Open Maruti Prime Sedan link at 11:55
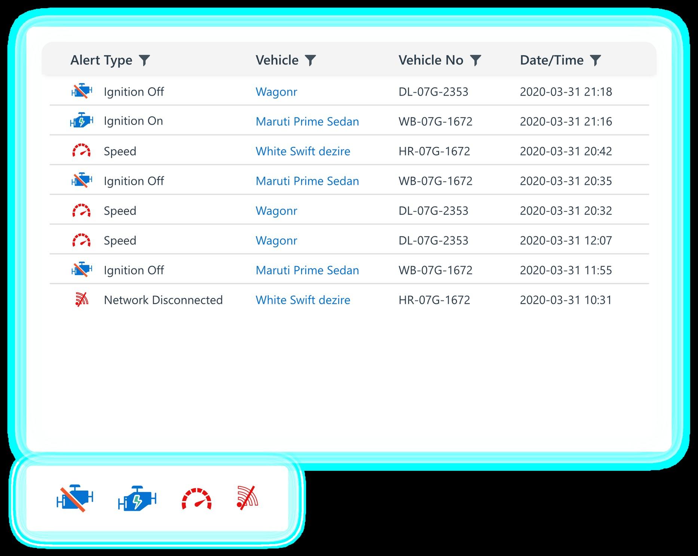This screenshot has height=556, width=698. [x=307, y=270]
